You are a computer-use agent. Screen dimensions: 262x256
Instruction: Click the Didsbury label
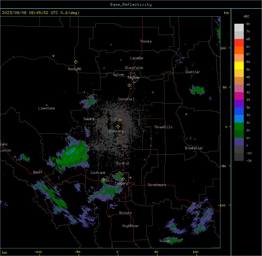[x=116, y=131]
